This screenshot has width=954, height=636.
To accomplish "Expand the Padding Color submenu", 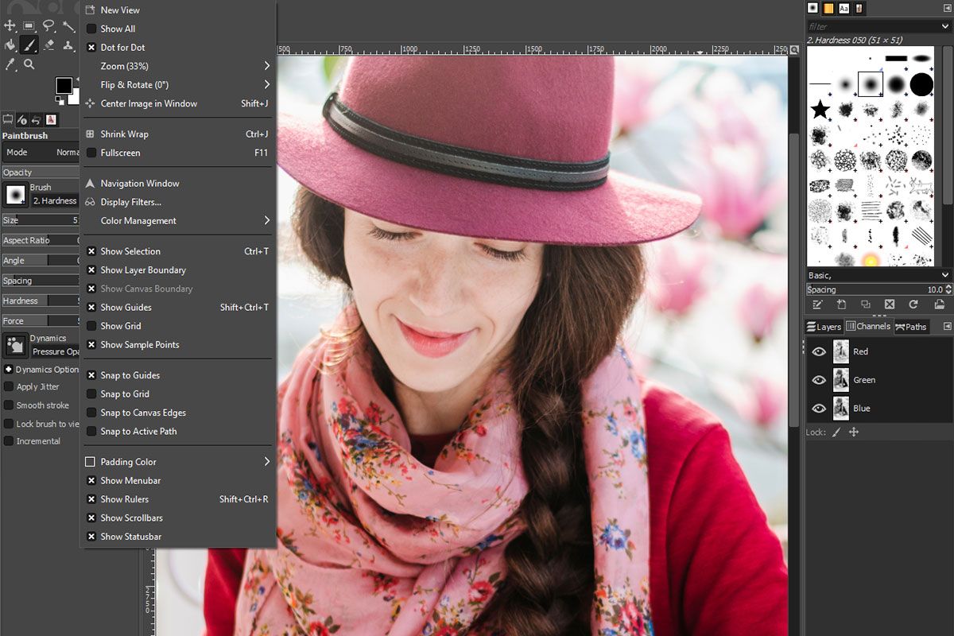I will point(178,462).
